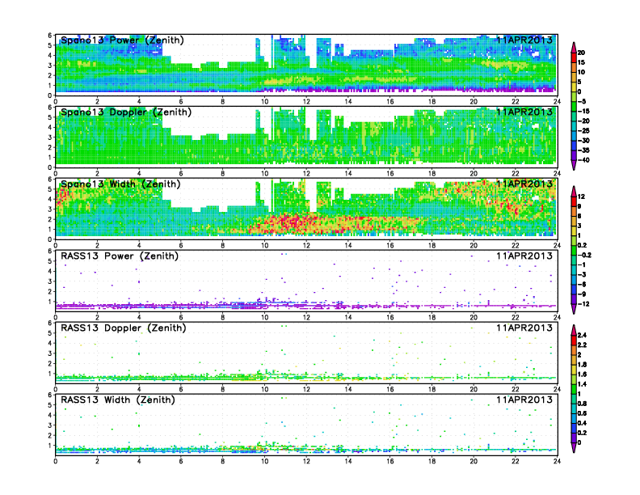Click the '15' label on top colorbar
The height and width of the screenshot is (495, 640).
[581, 62]
